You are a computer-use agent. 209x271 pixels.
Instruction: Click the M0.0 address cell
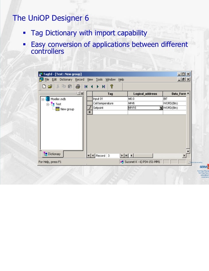tap(145, 99)
